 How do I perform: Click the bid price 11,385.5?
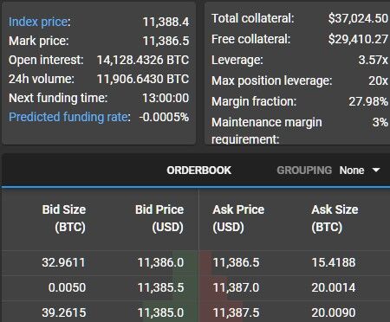coord(160,287)
